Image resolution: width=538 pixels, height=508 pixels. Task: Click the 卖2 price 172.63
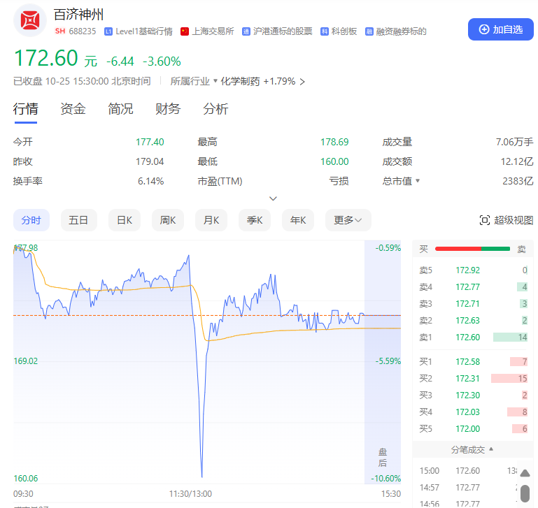click(467, 321)
